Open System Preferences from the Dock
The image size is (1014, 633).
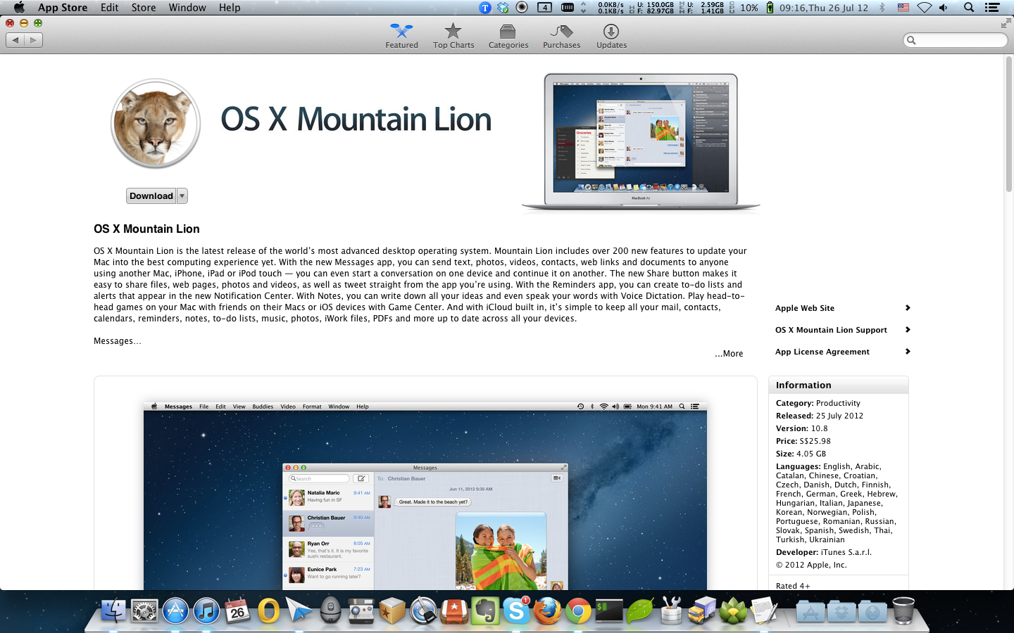click(x=144, y=610)
